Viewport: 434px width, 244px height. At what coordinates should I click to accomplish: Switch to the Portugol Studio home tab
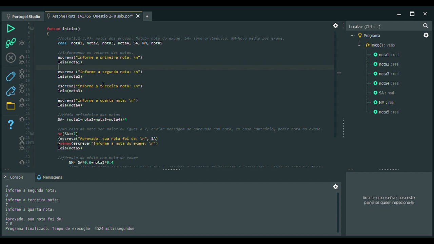tap(23, 16)
